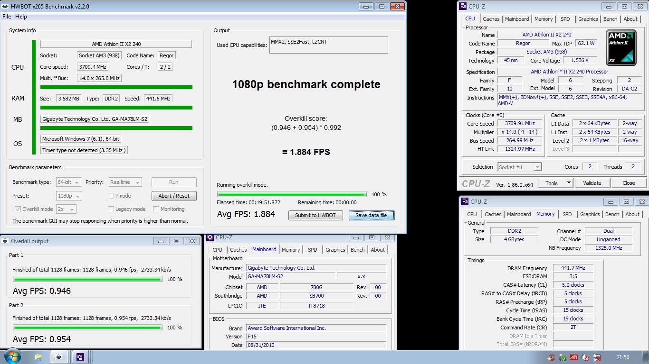Click the Close button in CPU-Z

point(629,183)
